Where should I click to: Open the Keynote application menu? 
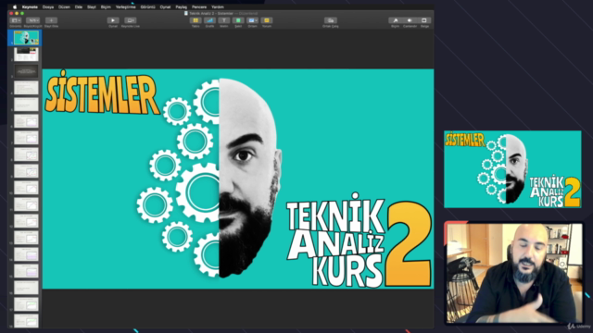30,6
